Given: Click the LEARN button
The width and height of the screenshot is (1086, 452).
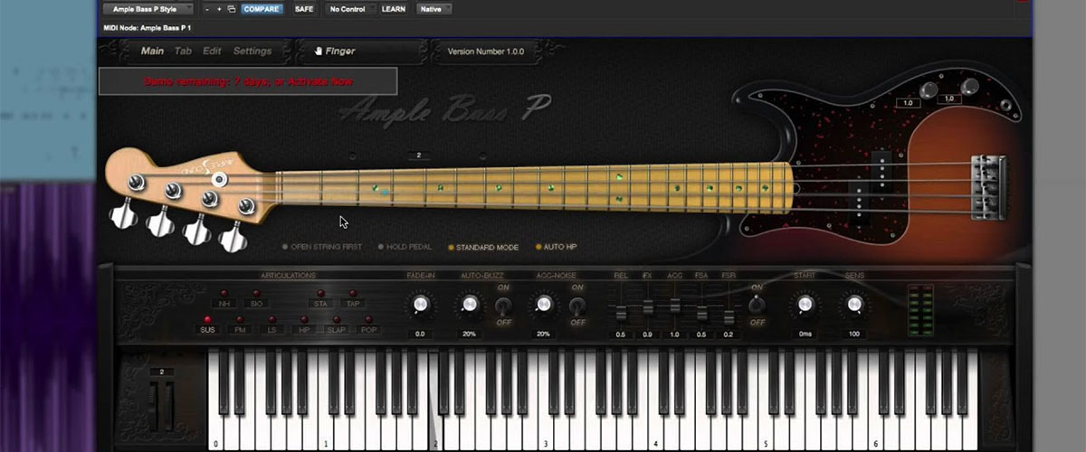Looking at the screenshot, I should [x=394, y=9].
